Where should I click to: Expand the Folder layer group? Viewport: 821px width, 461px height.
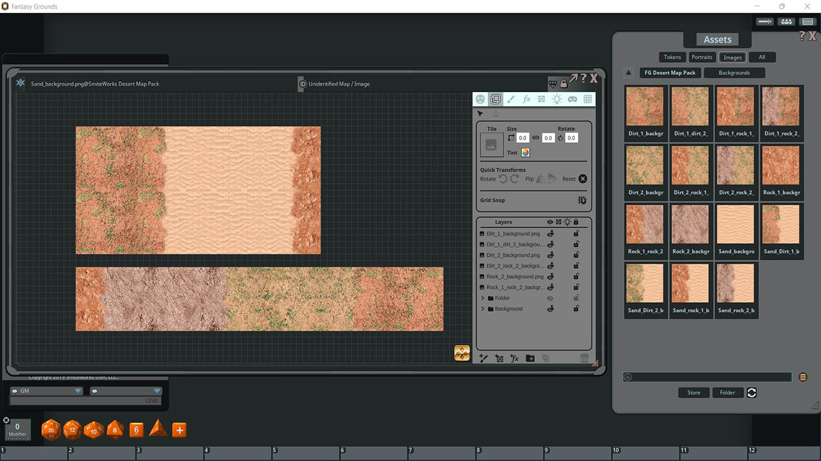(x=482, y=298)
